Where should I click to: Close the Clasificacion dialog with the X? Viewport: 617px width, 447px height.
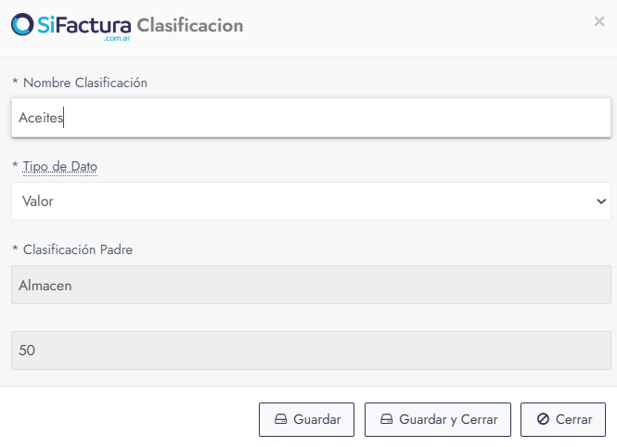coord(599,21)
